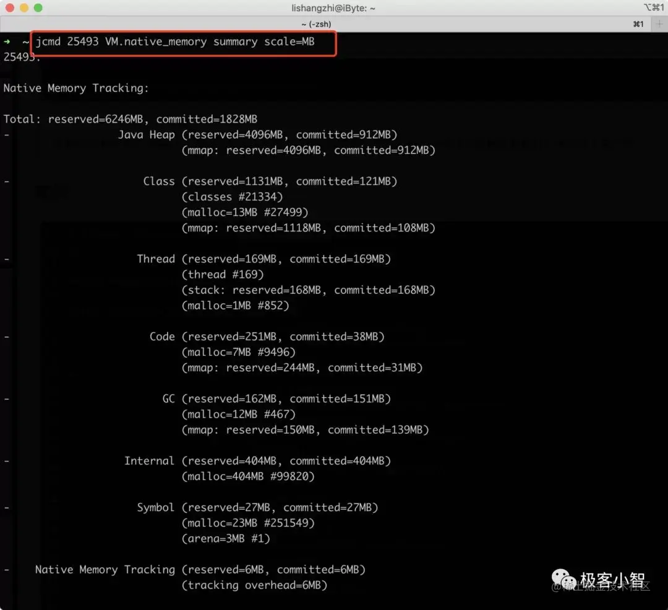
Task: Click the '(thread #169)' line
Action: [x=223, y=274]
